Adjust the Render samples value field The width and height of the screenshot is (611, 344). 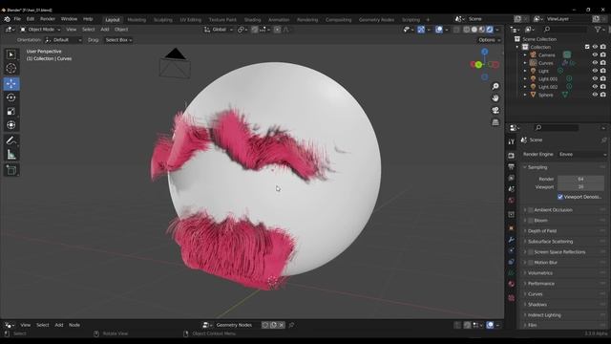[x=580, y=179]
